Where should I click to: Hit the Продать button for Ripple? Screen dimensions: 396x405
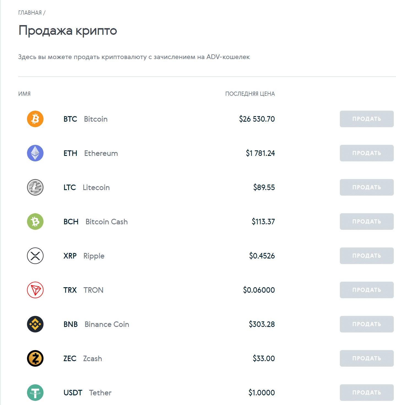coord(367,256)
